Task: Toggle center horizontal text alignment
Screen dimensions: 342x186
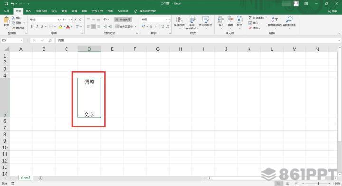Action: click(x=94, y=27)
